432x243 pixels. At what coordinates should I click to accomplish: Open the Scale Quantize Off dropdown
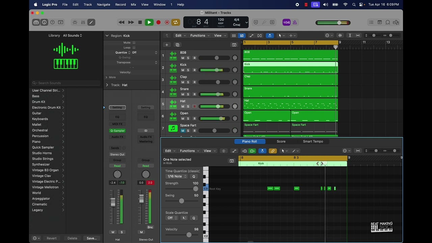[172, 218]
